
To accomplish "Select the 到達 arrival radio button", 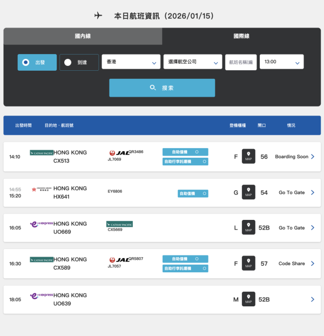I will click(x=79, y=62).
